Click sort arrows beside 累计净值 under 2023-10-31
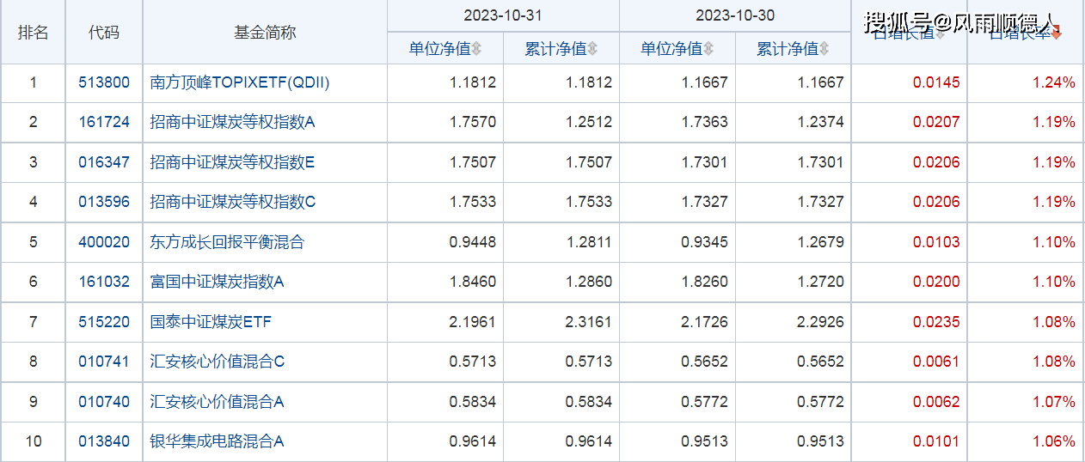Screen dimensions: 1085x462 (592, 49)
